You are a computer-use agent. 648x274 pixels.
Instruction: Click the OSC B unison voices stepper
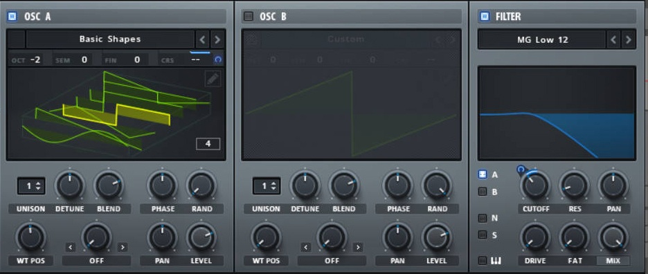pos(267,186)
